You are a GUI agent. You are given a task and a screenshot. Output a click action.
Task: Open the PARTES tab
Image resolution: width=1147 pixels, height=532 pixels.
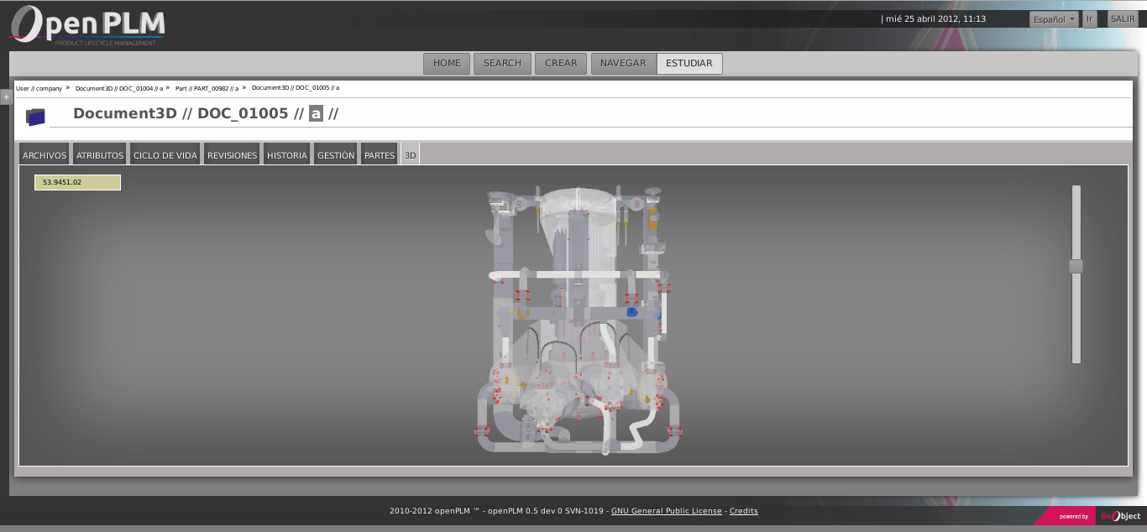(x=379, y=154)
